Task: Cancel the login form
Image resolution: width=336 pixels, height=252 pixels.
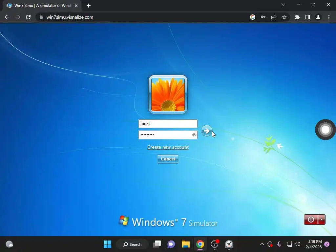Action: pyautogui.click(x=168, y=159)
